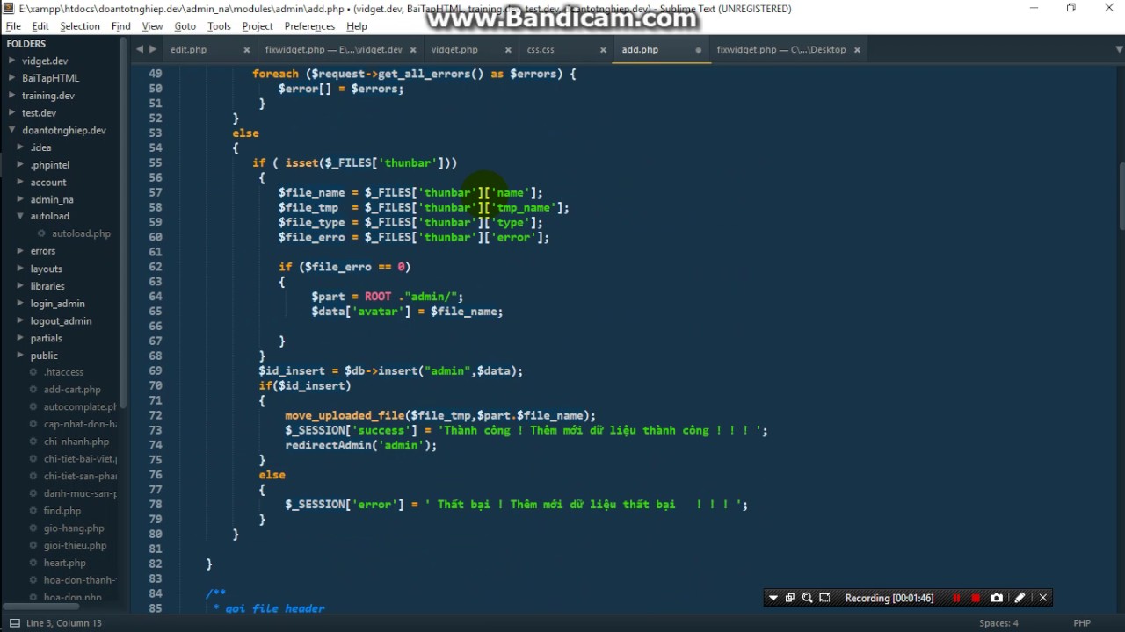
Task: Click the tab scroll right arrow
Action: [x=153, y=49]
